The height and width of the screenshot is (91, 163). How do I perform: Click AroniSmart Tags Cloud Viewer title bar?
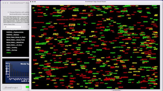[96, 2]
